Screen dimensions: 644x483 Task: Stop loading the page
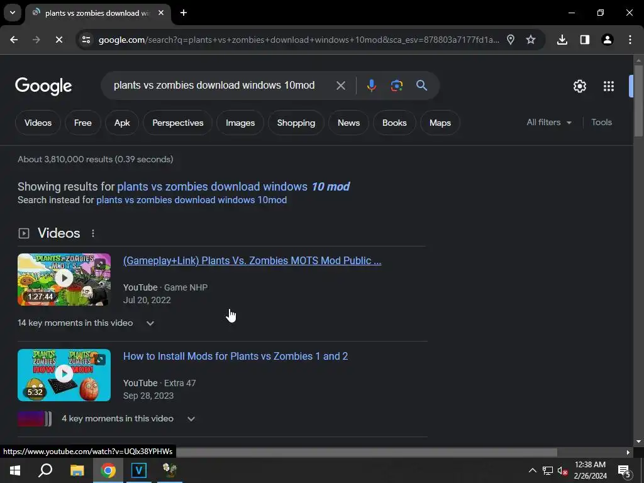(x=58, y=40)
